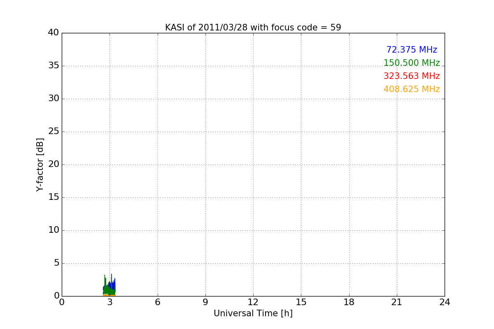Click y-axis tick label 40
Screen dimensions: 494x329
(x=54, y=33)
